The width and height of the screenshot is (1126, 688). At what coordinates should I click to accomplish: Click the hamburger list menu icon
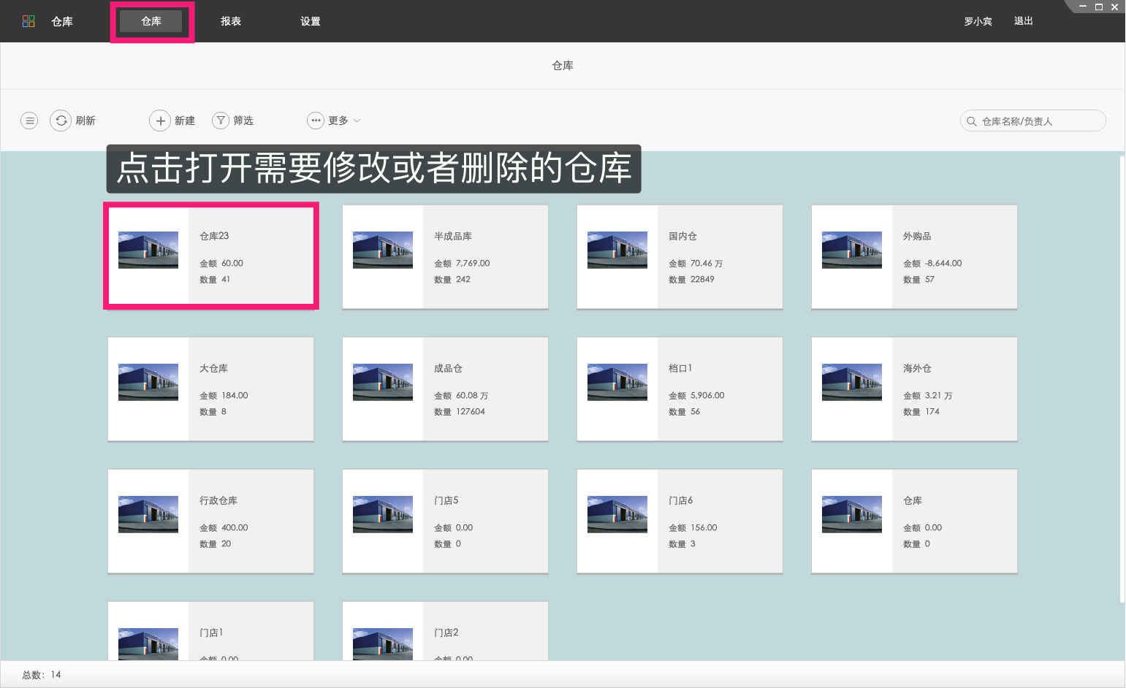pyautogui.click(x=29, y=121)
